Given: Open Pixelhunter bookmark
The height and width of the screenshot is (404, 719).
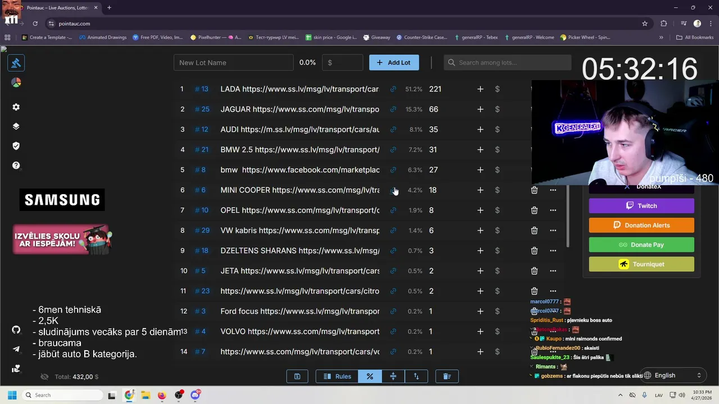Looking at the screenshot, I should tap(216, 38).
